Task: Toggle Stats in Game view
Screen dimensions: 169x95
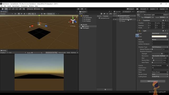Action: click(x=68, y=53)
